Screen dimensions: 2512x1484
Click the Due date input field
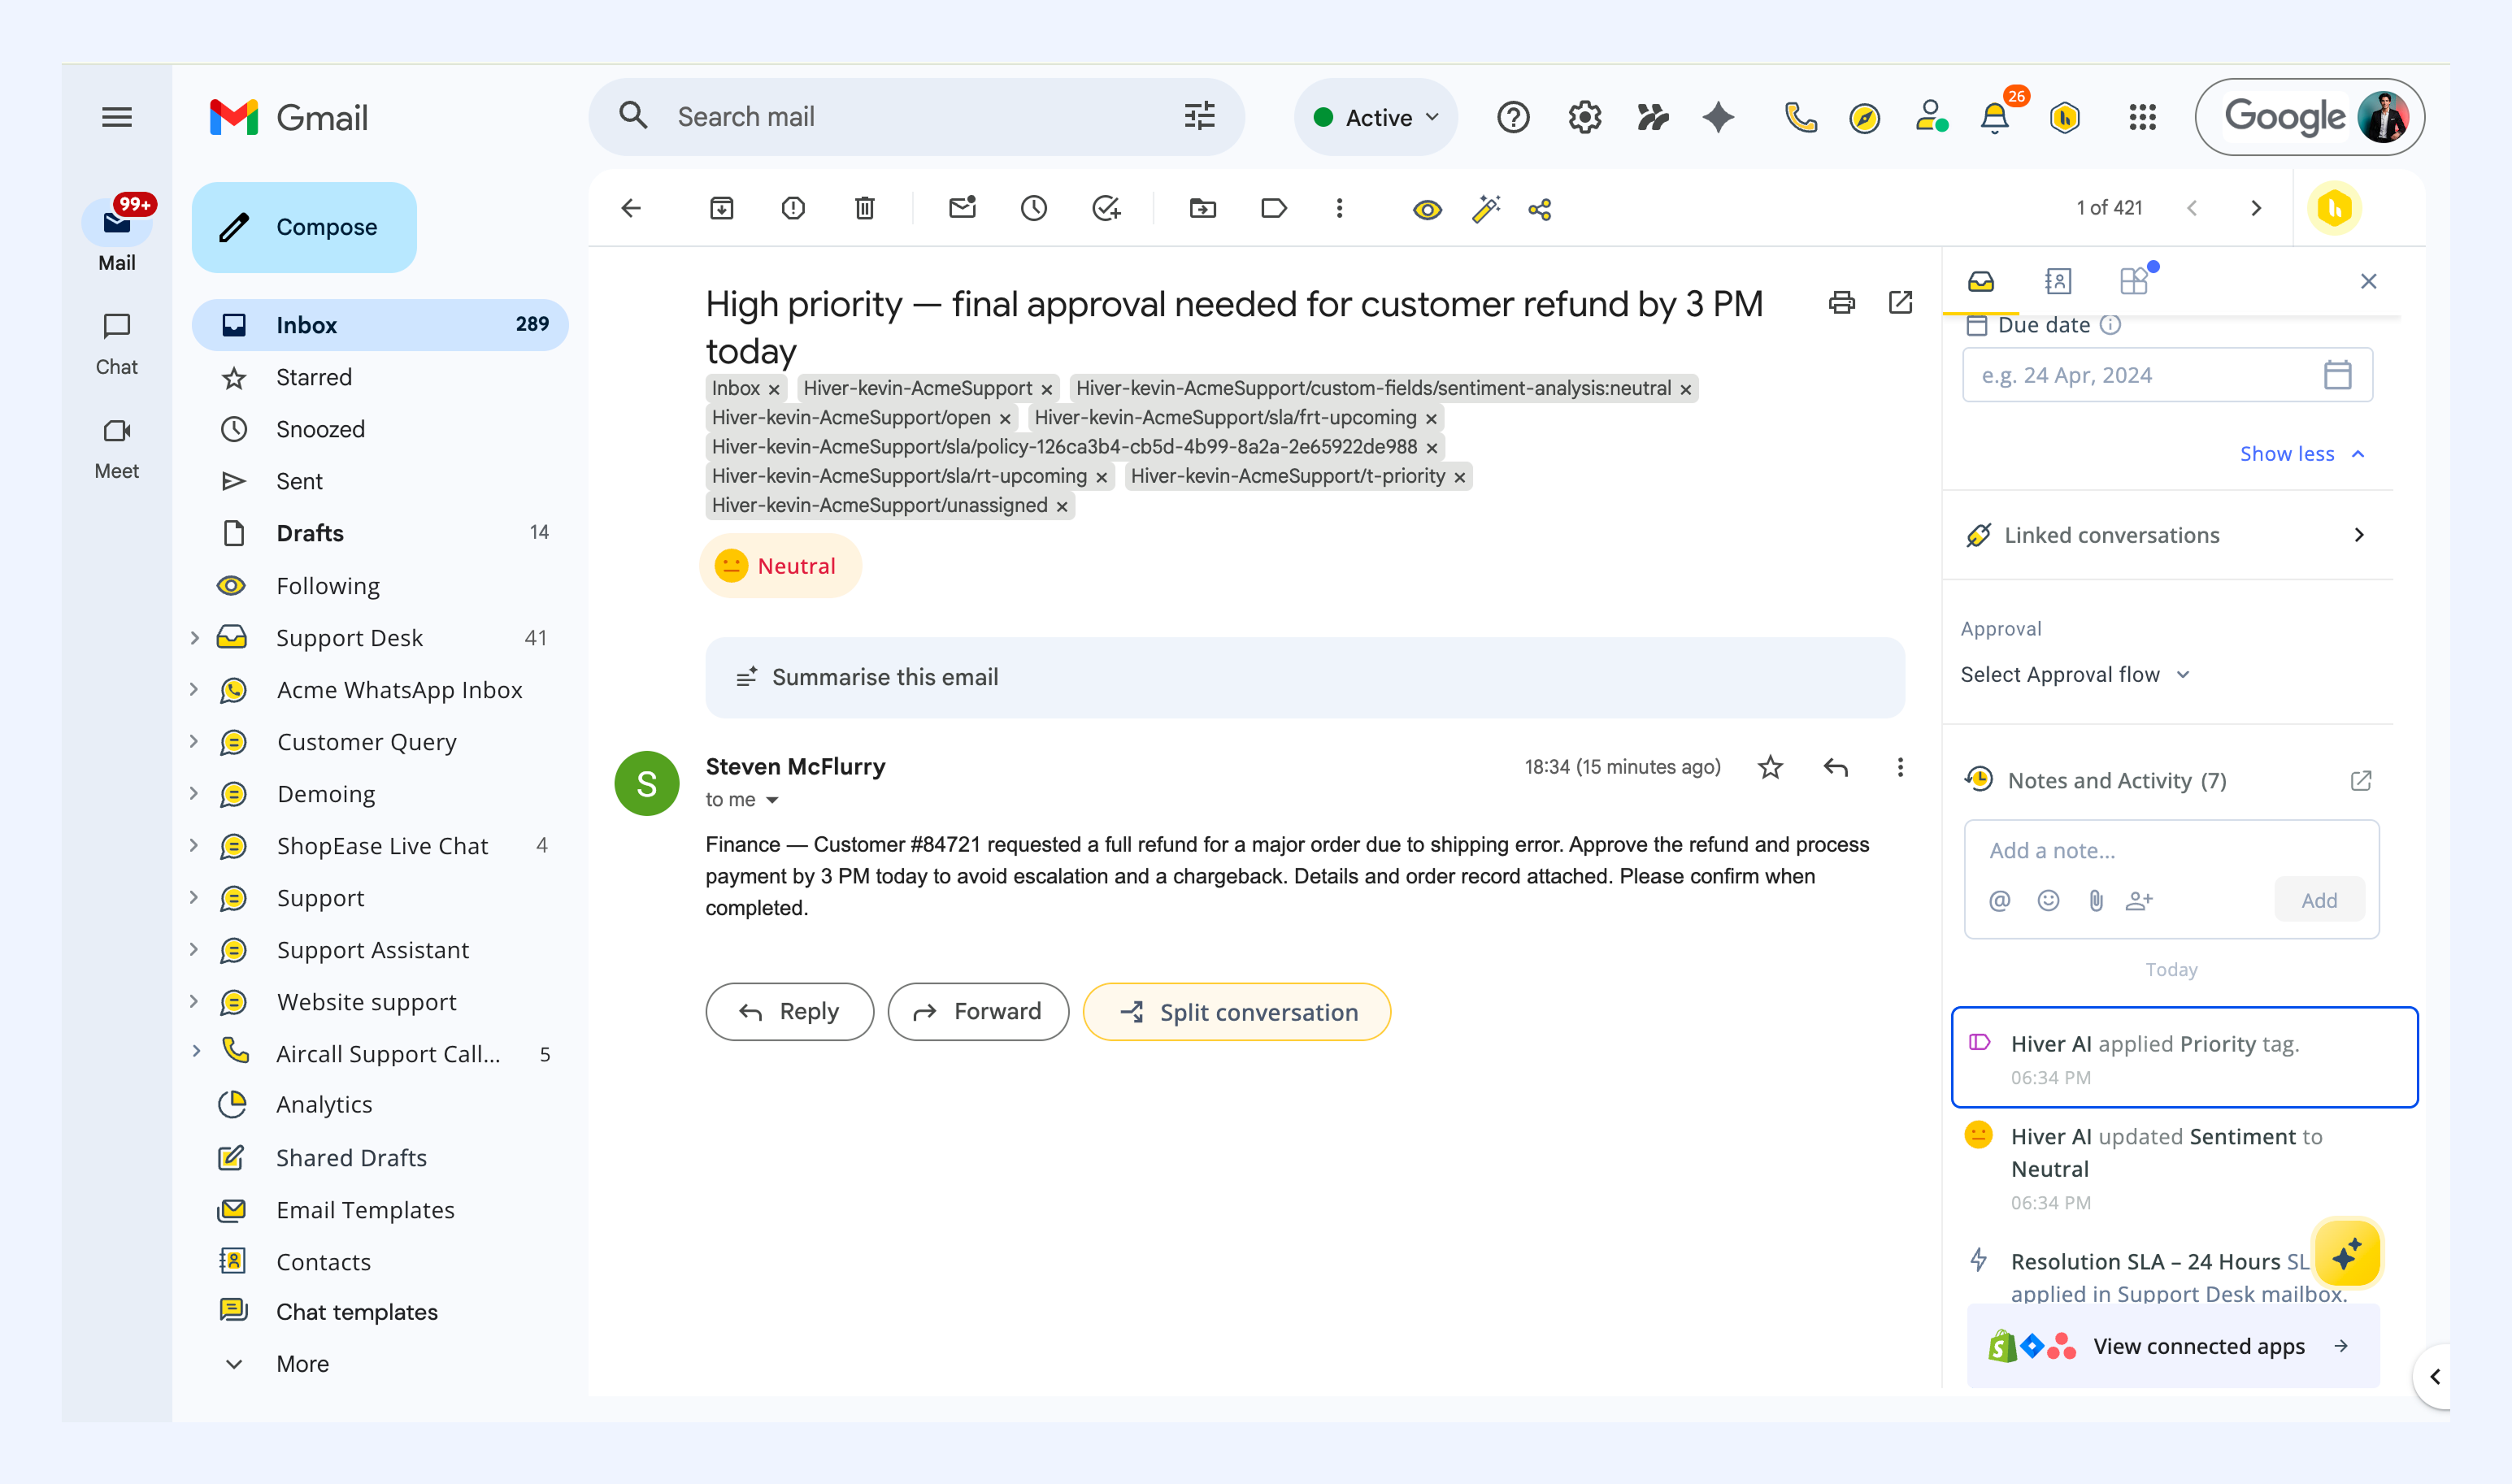(x=2167, y=375)
